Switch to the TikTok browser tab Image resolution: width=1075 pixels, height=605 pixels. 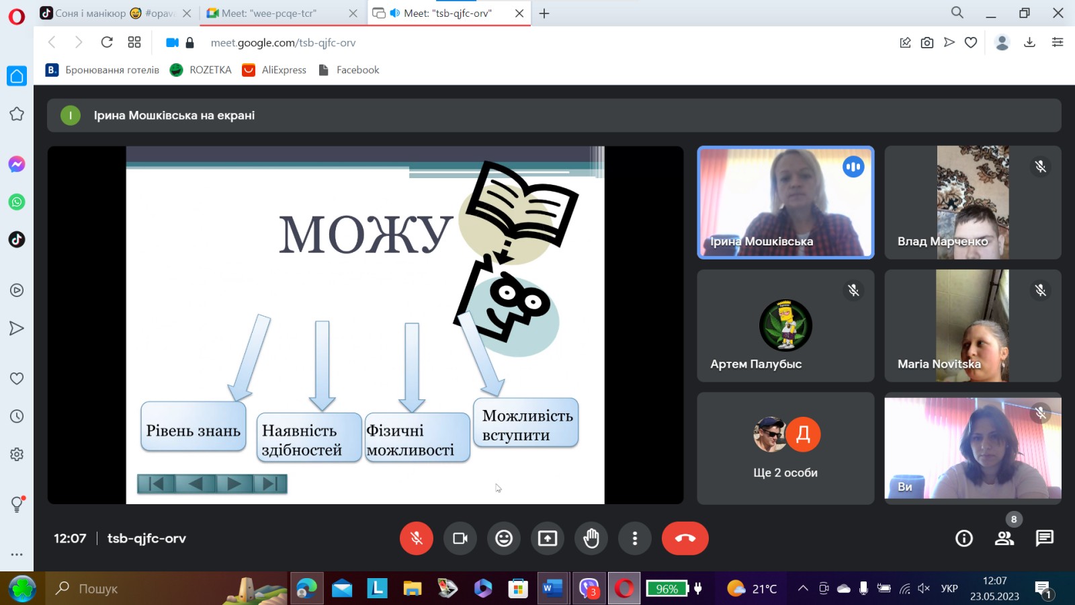[107, 13]
